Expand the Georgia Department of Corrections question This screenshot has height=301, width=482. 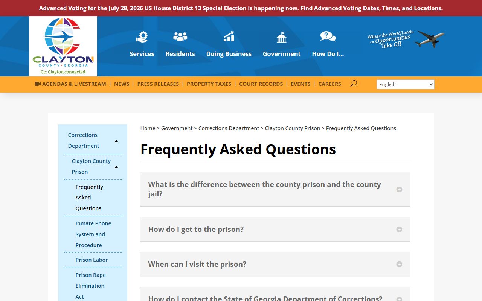275,294
